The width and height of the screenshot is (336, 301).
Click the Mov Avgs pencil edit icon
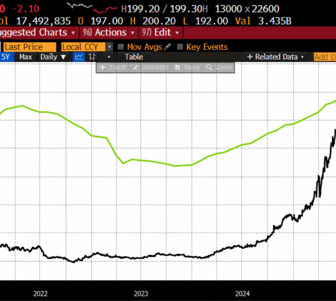167,47
